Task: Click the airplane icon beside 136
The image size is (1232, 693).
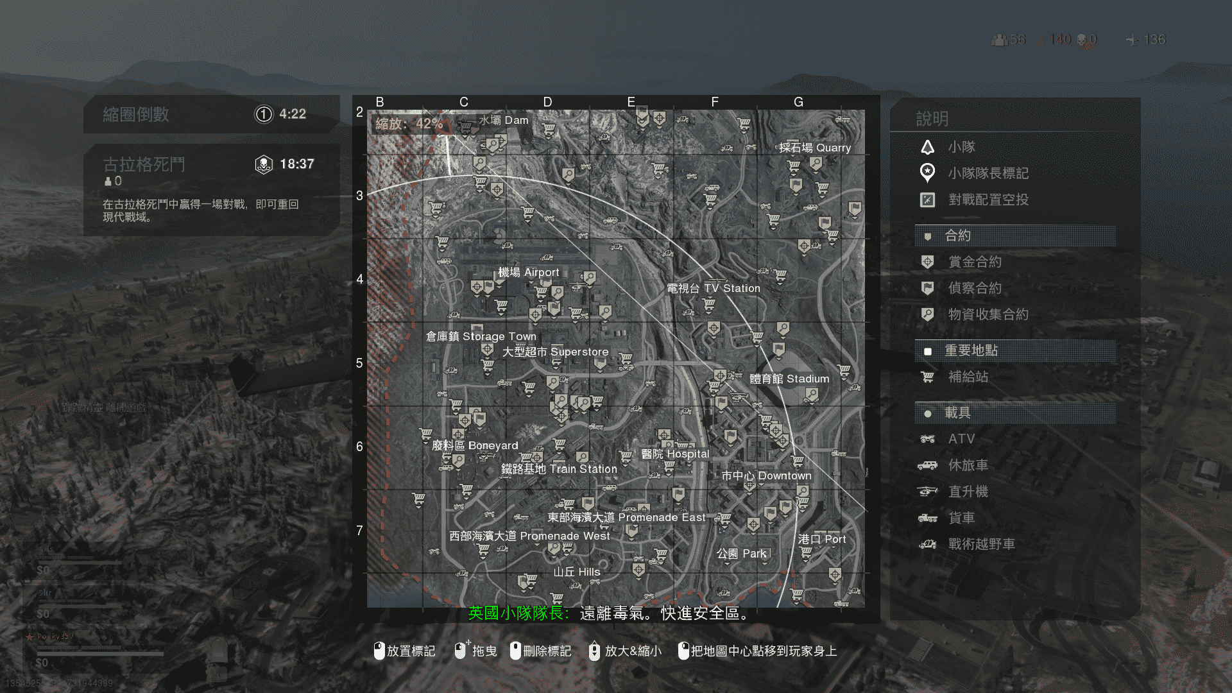Action: (x=1133, y=40)
